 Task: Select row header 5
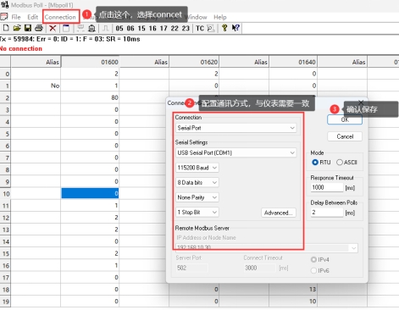5,134
